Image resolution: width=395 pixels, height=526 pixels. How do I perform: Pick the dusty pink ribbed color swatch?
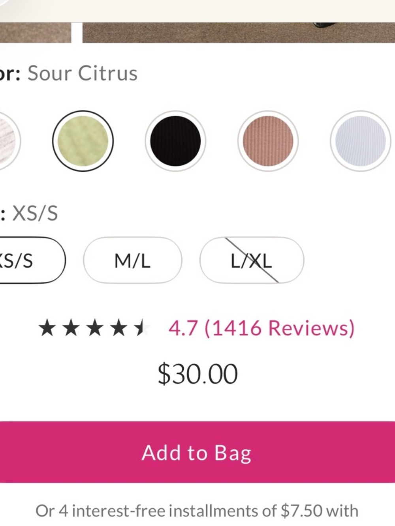pos(268,141)
